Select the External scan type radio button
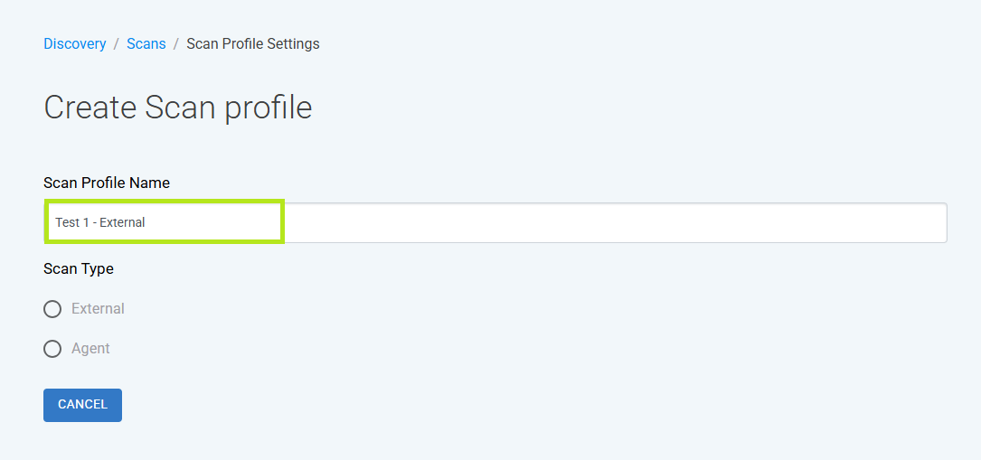The height and width of the screenshot is (460, 981). (x=52, y=309)
